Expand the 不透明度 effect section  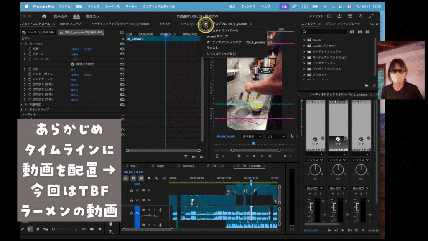(x=22, y=105)
